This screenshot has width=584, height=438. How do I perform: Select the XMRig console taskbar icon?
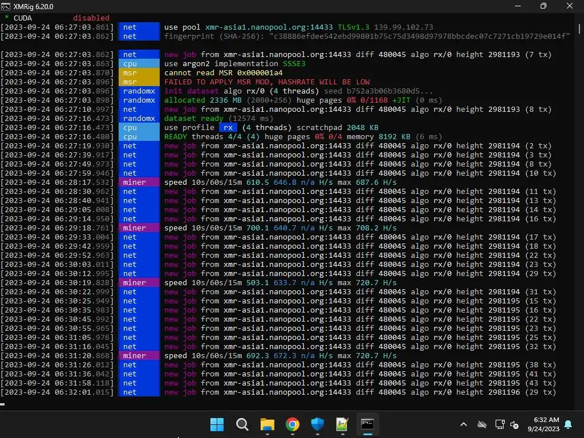(367, 424)
